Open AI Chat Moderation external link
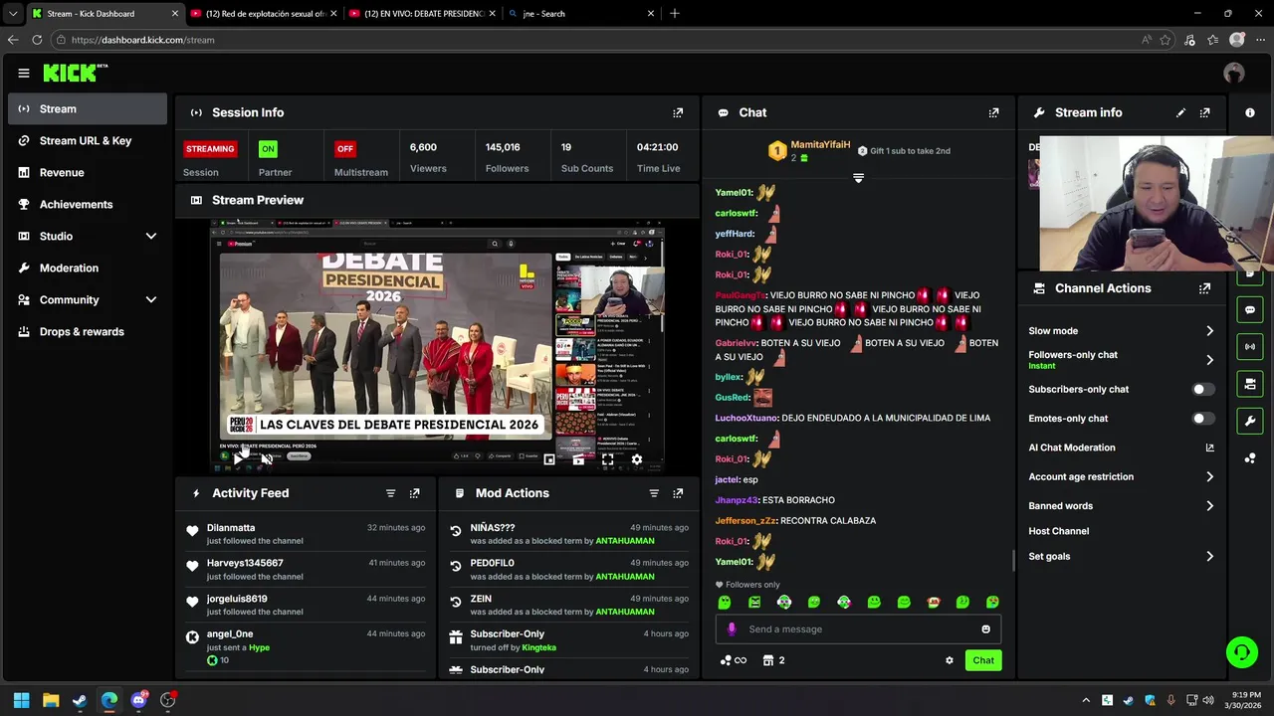This screenshot has width=1274, height=716. (1209, 447)
